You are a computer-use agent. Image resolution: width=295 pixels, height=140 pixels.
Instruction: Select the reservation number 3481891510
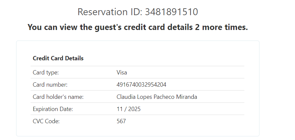171,12
